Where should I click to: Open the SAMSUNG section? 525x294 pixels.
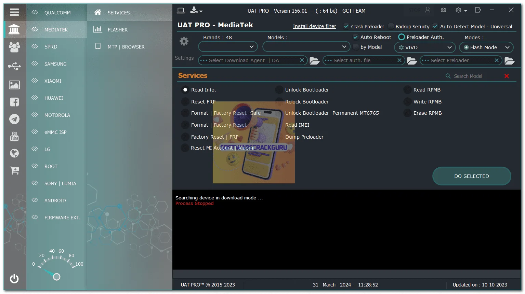[x=57, y=64]
